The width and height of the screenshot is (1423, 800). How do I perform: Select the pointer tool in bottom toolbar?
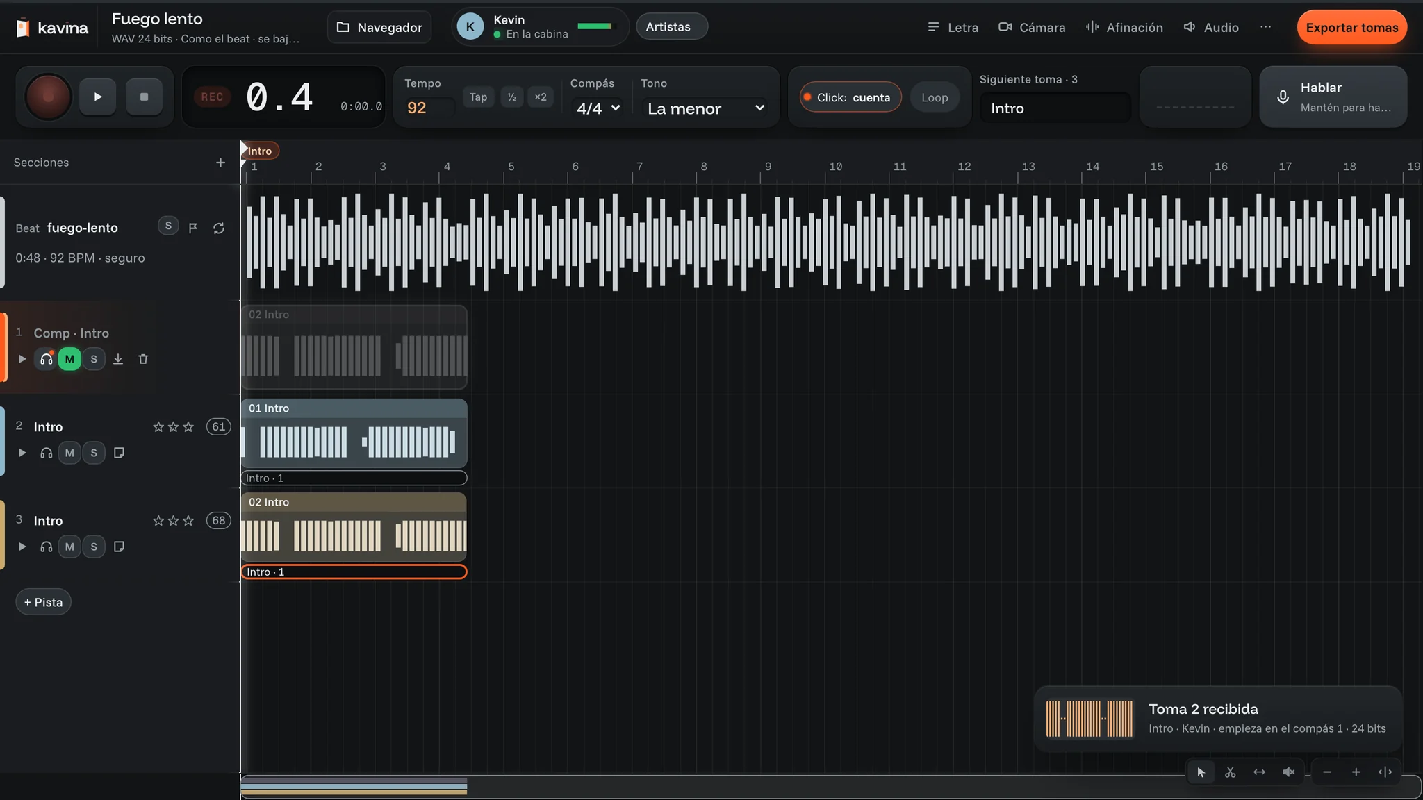tap(1201, 772)
